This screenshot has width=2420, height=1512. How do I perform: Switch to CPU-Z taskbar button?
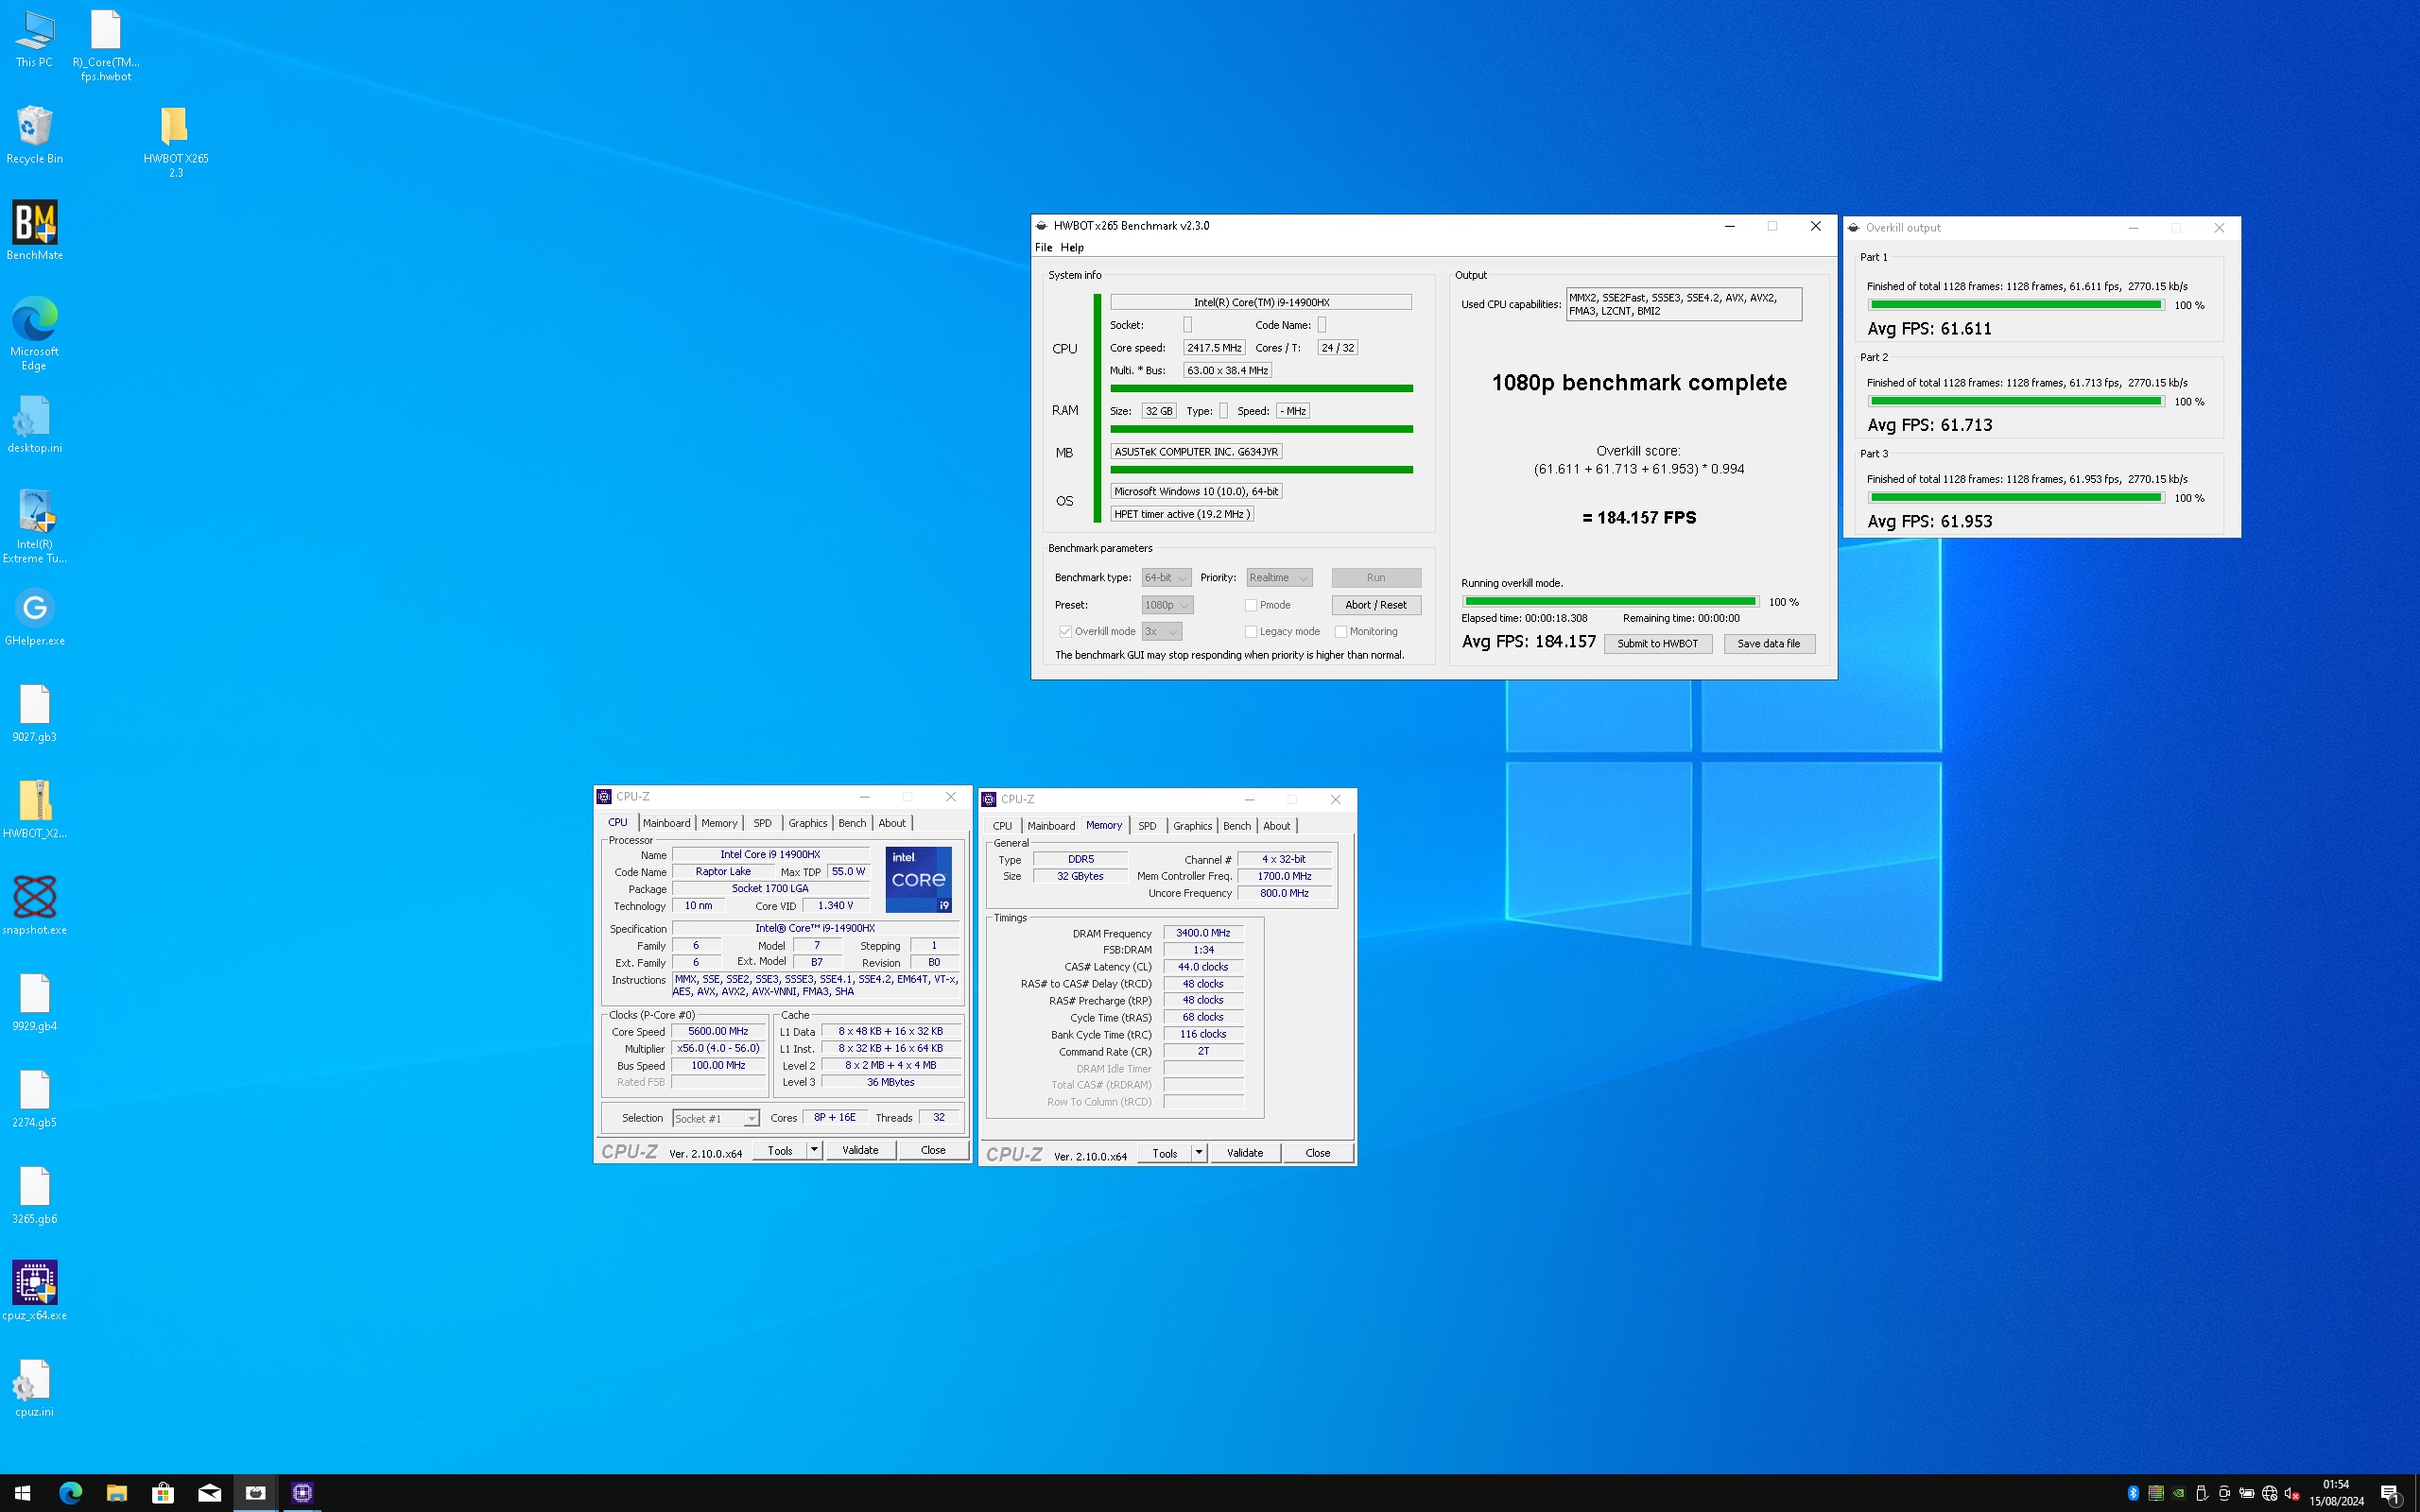302,1493
